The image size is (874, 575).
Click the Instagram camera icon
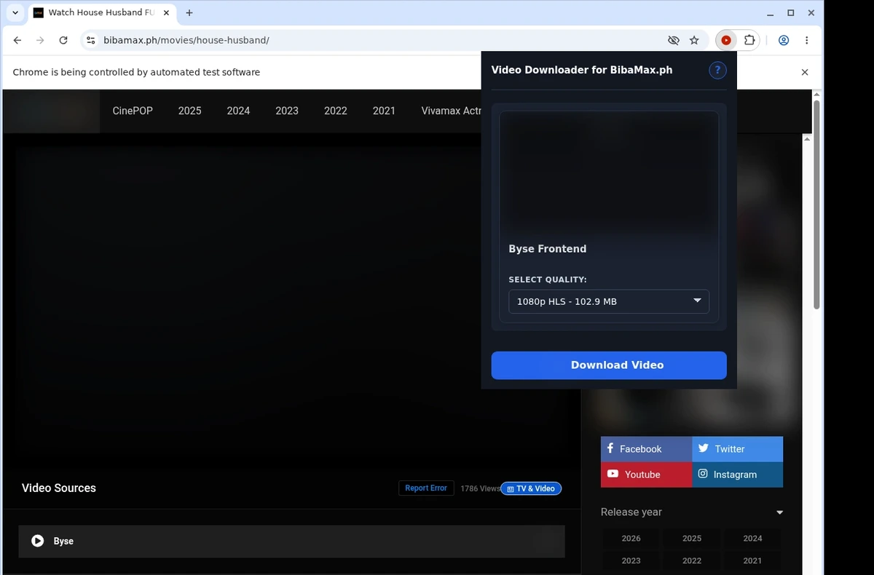point(704,474)
